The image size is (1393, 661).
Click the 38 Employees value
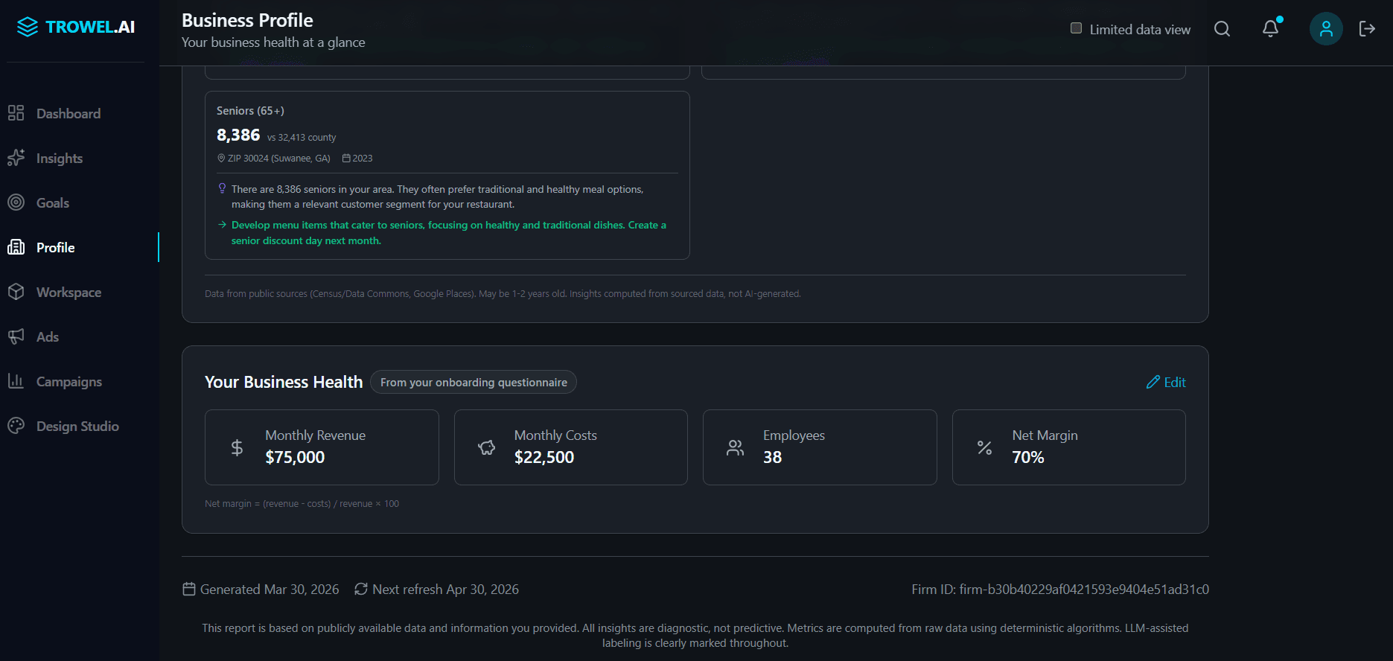(773, 457)
